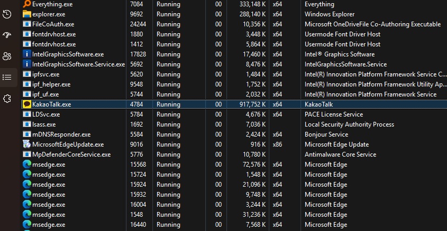Click the Bonjour Service description

tap(326, 134)
